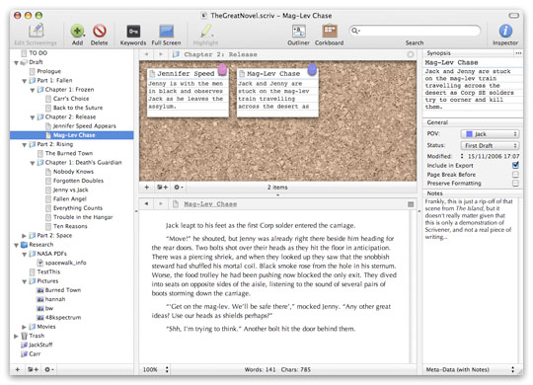This screenshot has width=533, height=385.
Task: Click the Highlight marker icon
Action: pos(206,31)
